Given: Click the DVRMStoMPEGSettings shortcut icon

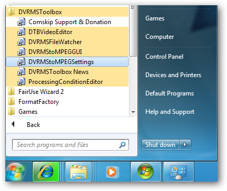Looking at the screenshot, I should tap(22, 62).
